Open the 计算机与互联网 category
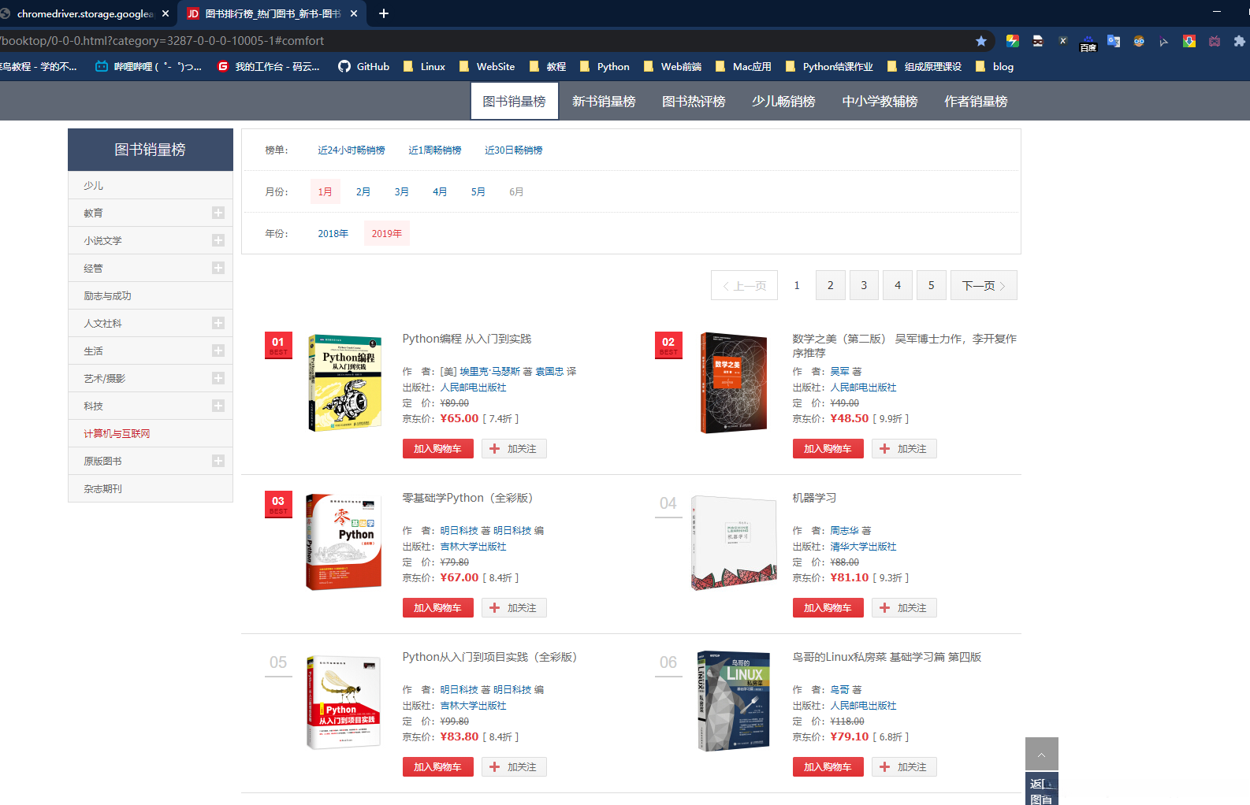This screenshot has width=1250, height=805. click(x=117, y=434)
